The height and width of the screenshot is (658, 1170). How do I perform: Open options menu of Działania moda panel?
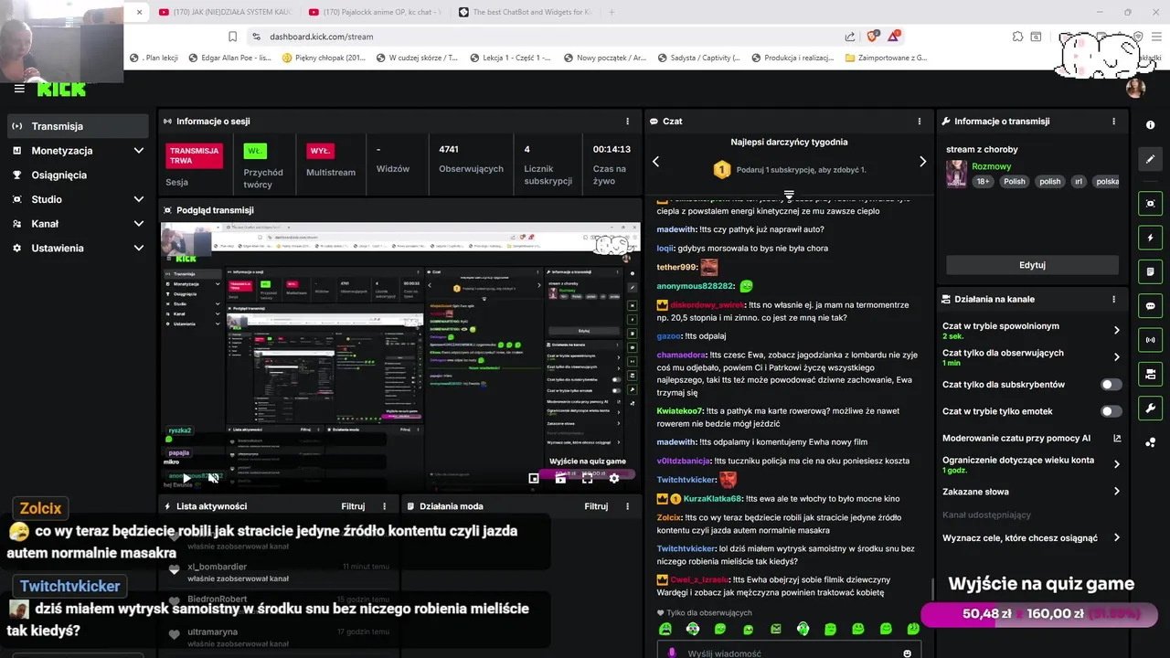628,506
